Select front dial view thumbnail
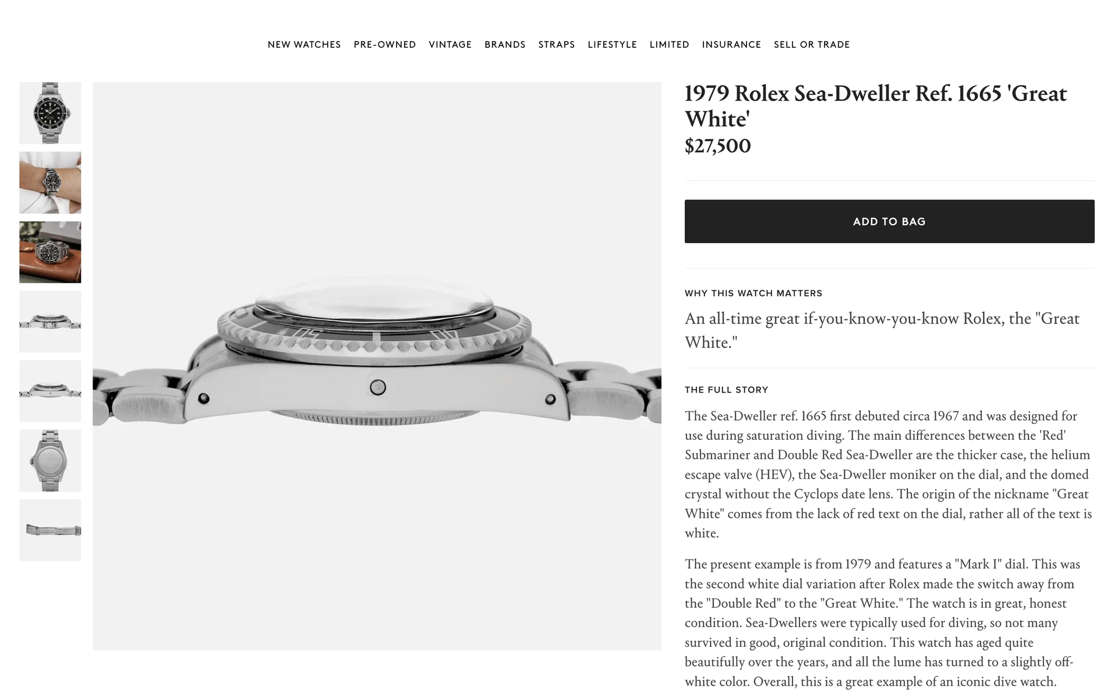This screenshot has width=1118, height=698. click(50, 113)
